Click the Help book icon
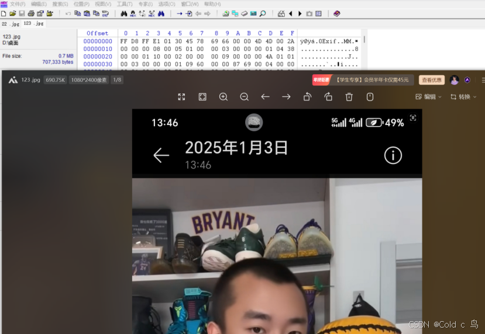Image resolution: width=485 pixels, height=334 pixels. 337,13
